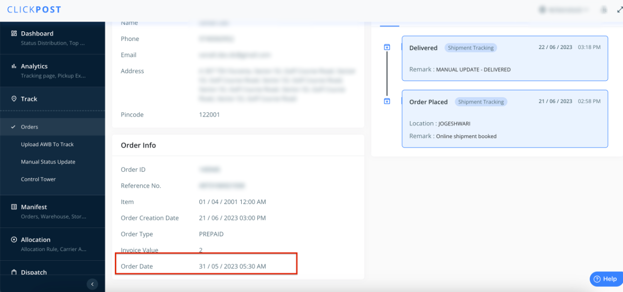Screen dimensions: 623x292
Task: Click the Help button
Action: click(606, 279)
